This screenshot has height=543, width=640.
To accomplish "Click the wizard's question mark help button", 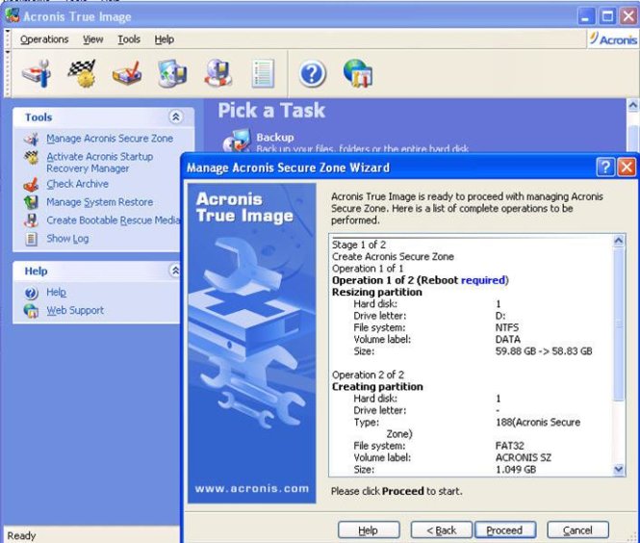I will 605,168.
